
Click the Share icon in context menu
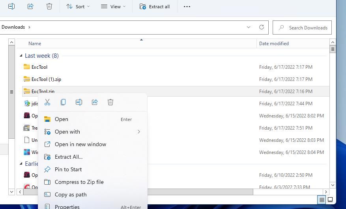click(x=95, y=102)
